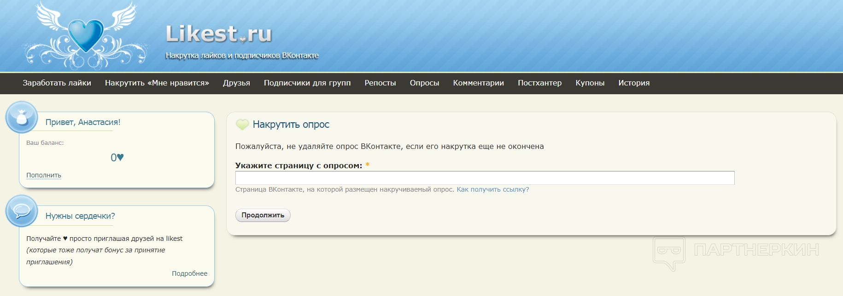Go to the Купоны section
The width and height of the screenshot is (843, 296).
590,83
